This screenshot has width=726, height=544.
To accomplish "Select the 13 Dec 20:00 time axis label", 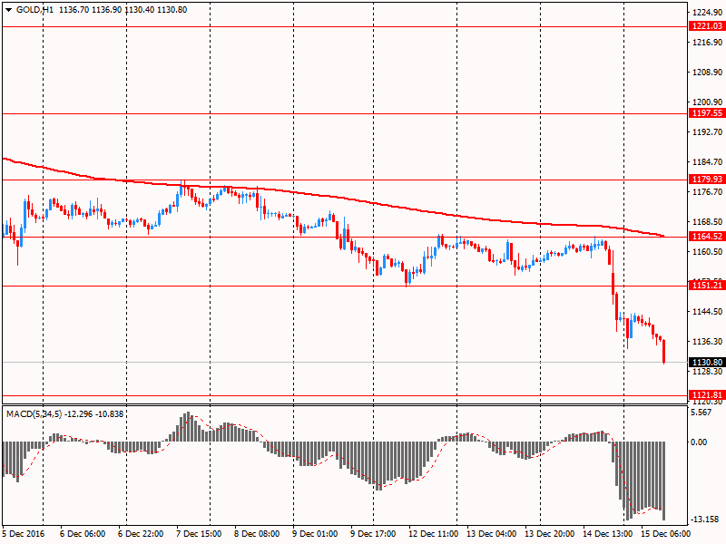I will (x=550, y=533).
